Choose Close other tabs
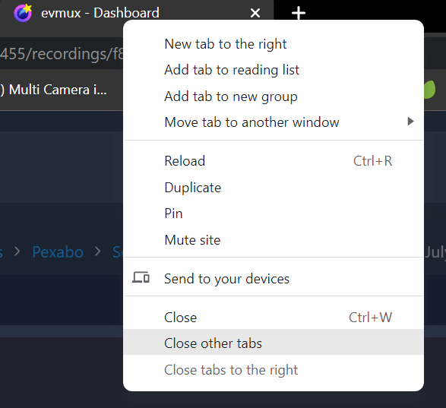446x408 pixels. (274, 343)
